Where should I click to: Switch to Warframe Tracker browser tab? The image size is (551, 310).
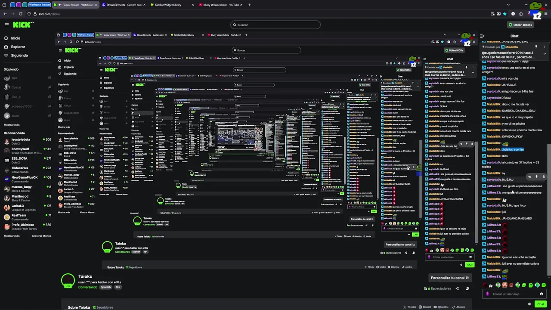coord(39,5)
